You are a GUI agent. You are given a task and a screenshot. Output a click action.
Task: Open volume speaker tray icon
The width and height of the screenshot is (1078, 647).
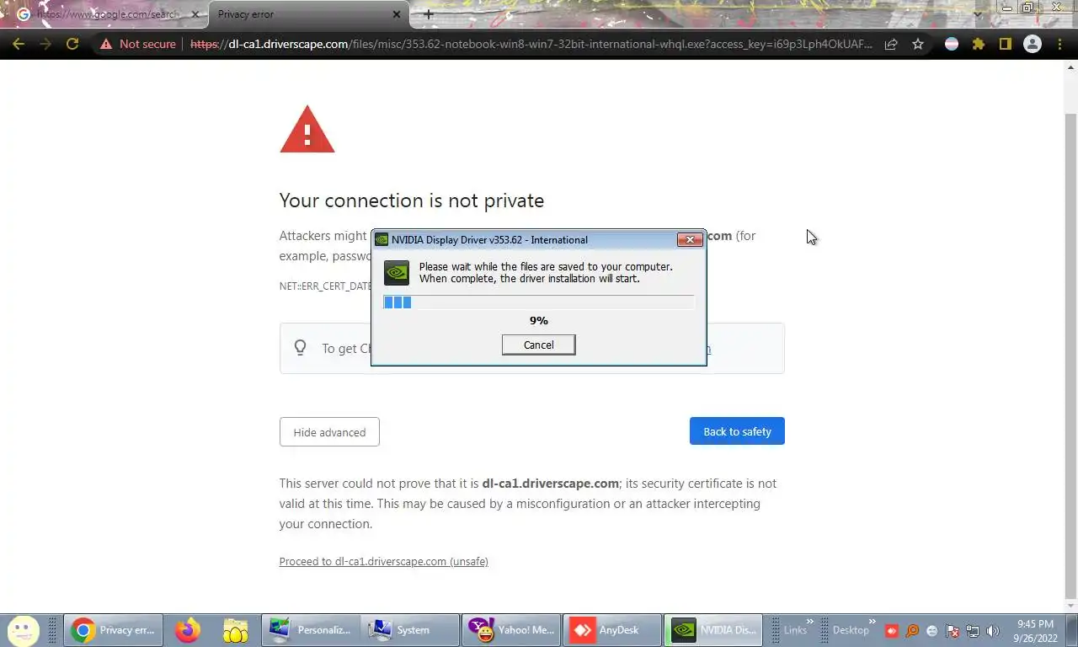[x=993, y=630]
